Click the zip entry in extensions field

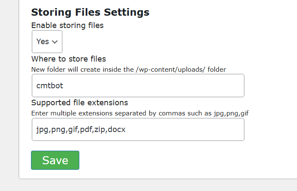(x=100, y=129)
